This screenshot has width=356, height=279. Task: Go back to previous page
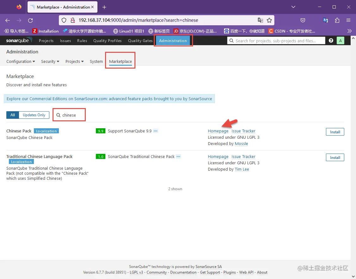8,21
